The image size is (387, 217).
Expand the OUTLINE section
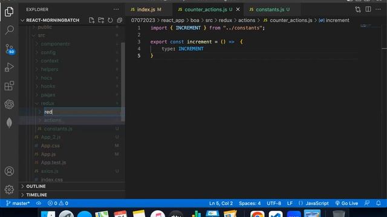pos(36,186)
